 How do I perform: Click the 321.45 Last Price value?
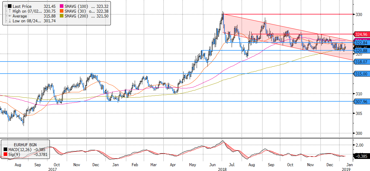tap(49, 6)
